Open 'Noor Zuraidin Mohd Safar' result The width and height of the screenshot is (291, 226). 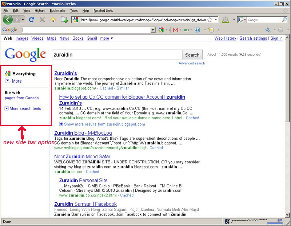[82, 156]
